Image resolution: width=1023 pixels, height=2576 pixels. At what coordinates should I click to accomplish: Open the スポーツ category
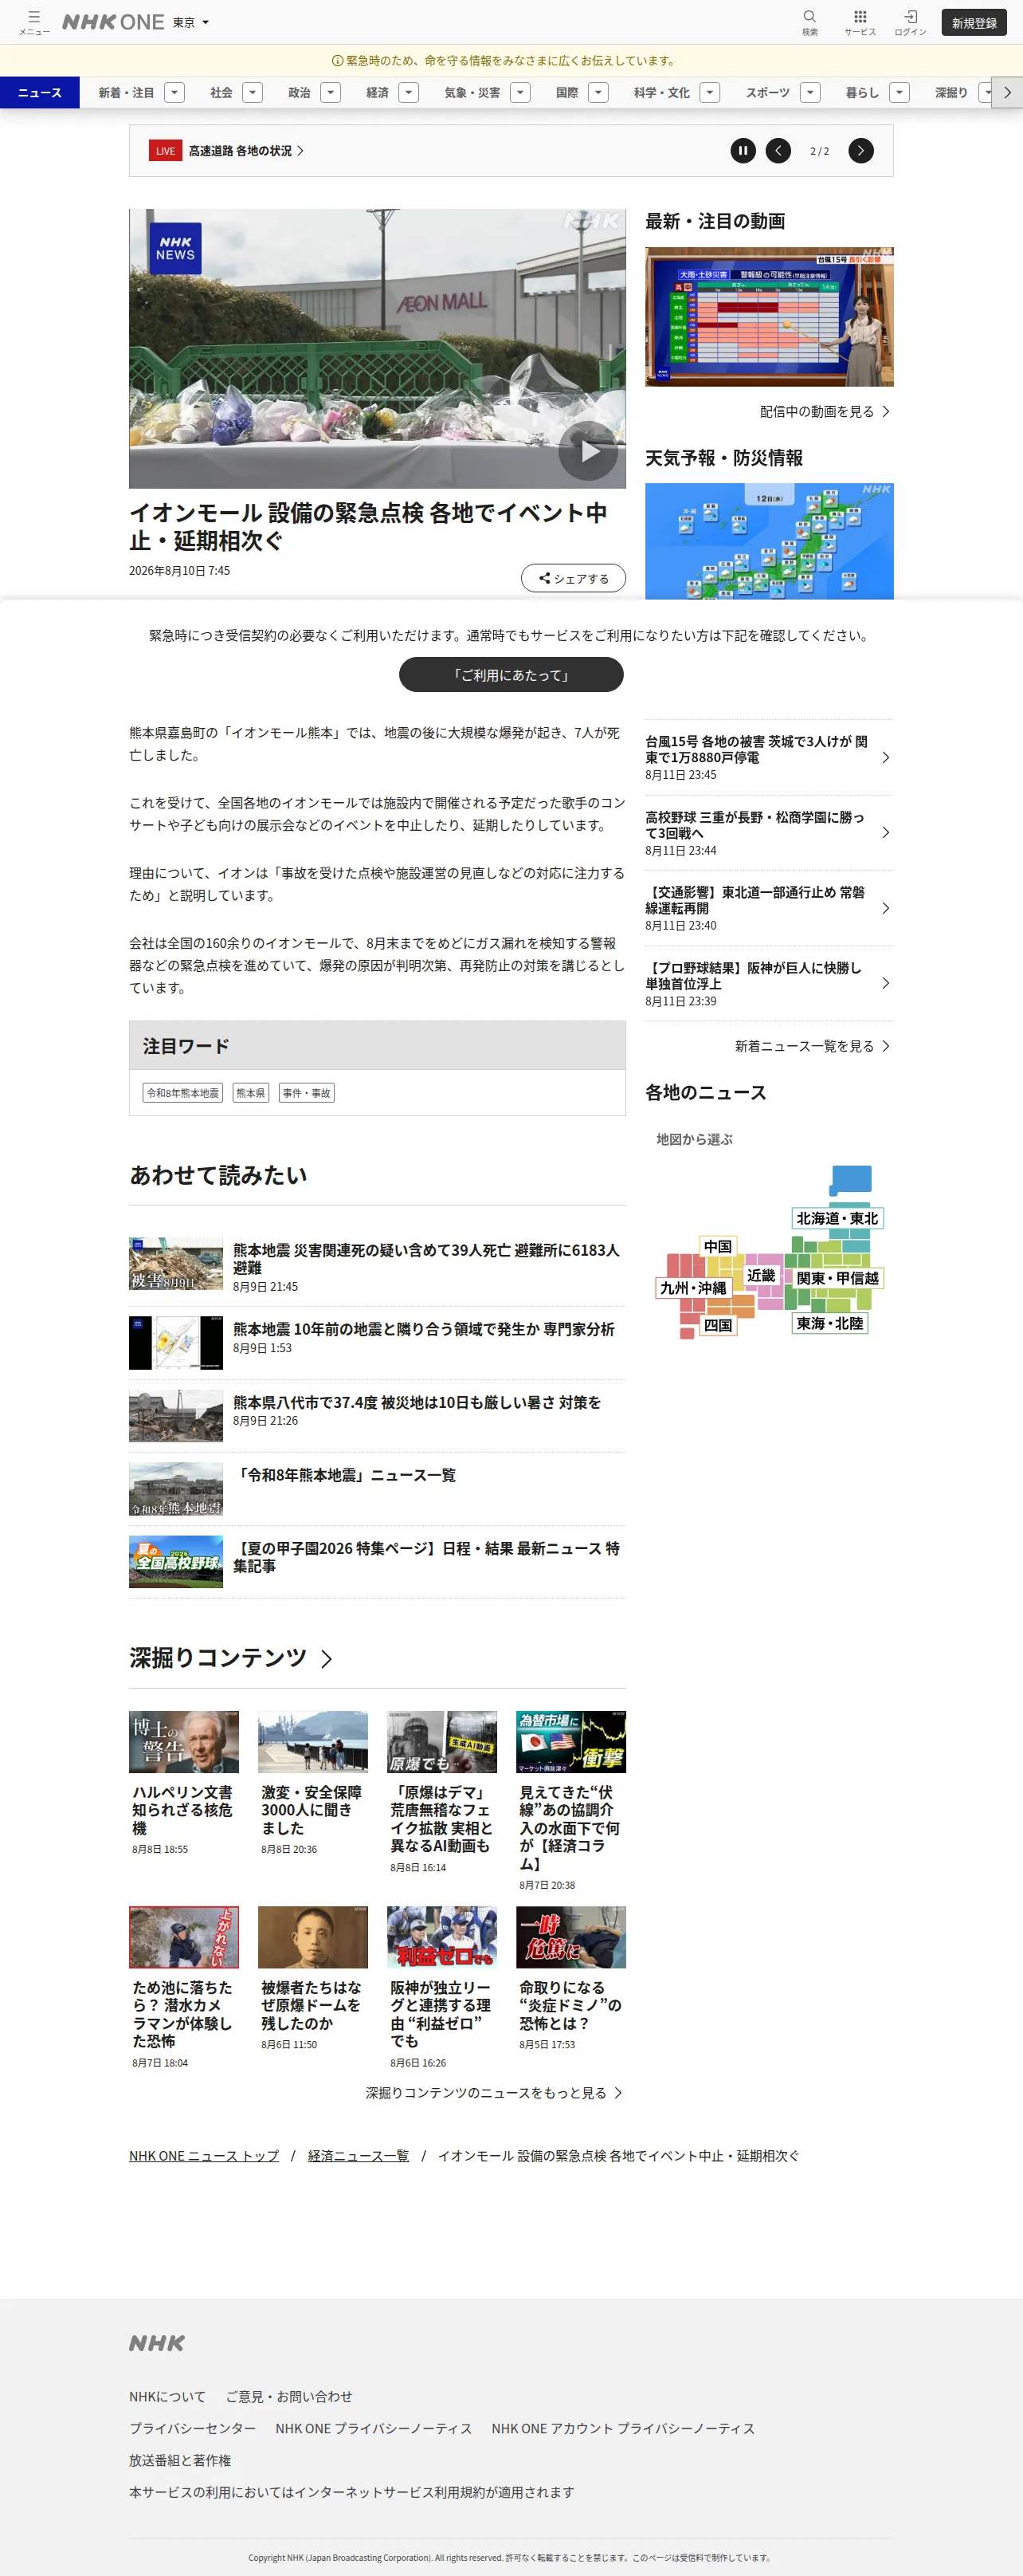click(x=767, y=93)
